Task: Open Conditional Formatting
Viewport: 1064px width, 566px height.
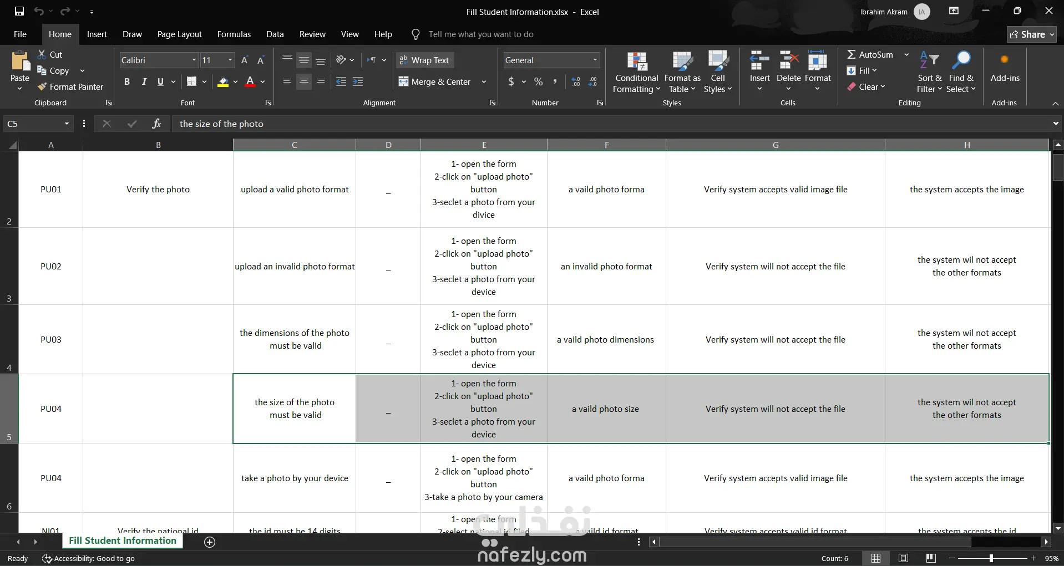Action: pyautogui.click(x=637, y=72)
